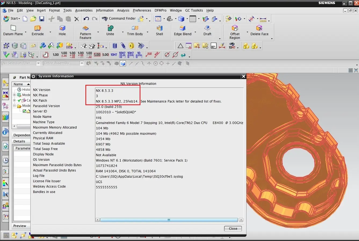Viewport: 359px width, 241px height.
Task: Open the Entire Assembly scope dropdown
Action: (x=64, y=63)
